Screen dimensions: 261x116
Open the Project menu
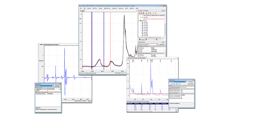click(x=89, y=8)
